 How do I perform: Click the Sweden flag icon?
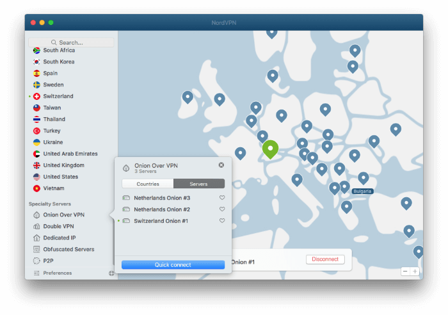(36, 85)
